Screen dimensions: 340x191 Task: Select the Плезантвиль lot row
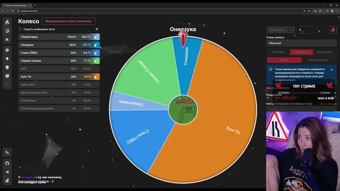click(59, 37)
